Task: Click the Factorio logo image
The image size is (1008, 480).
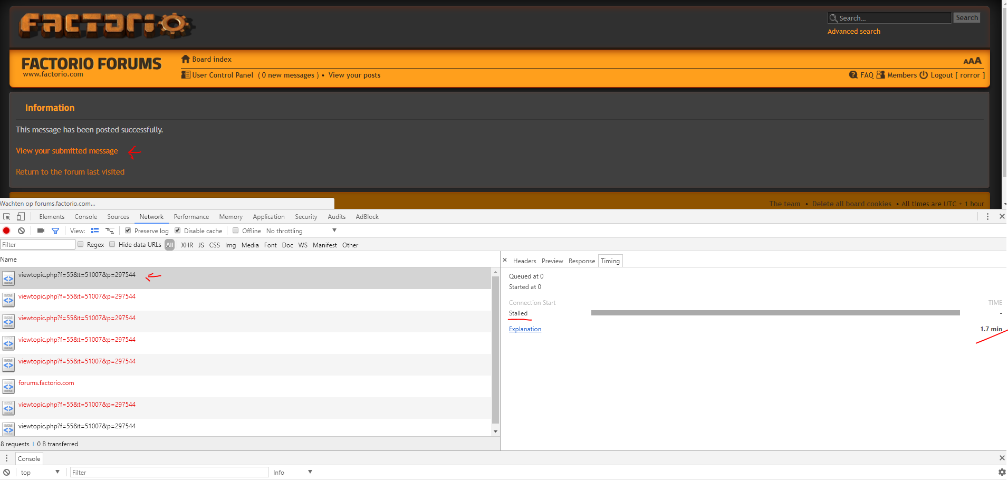Action: pos(107,25)
